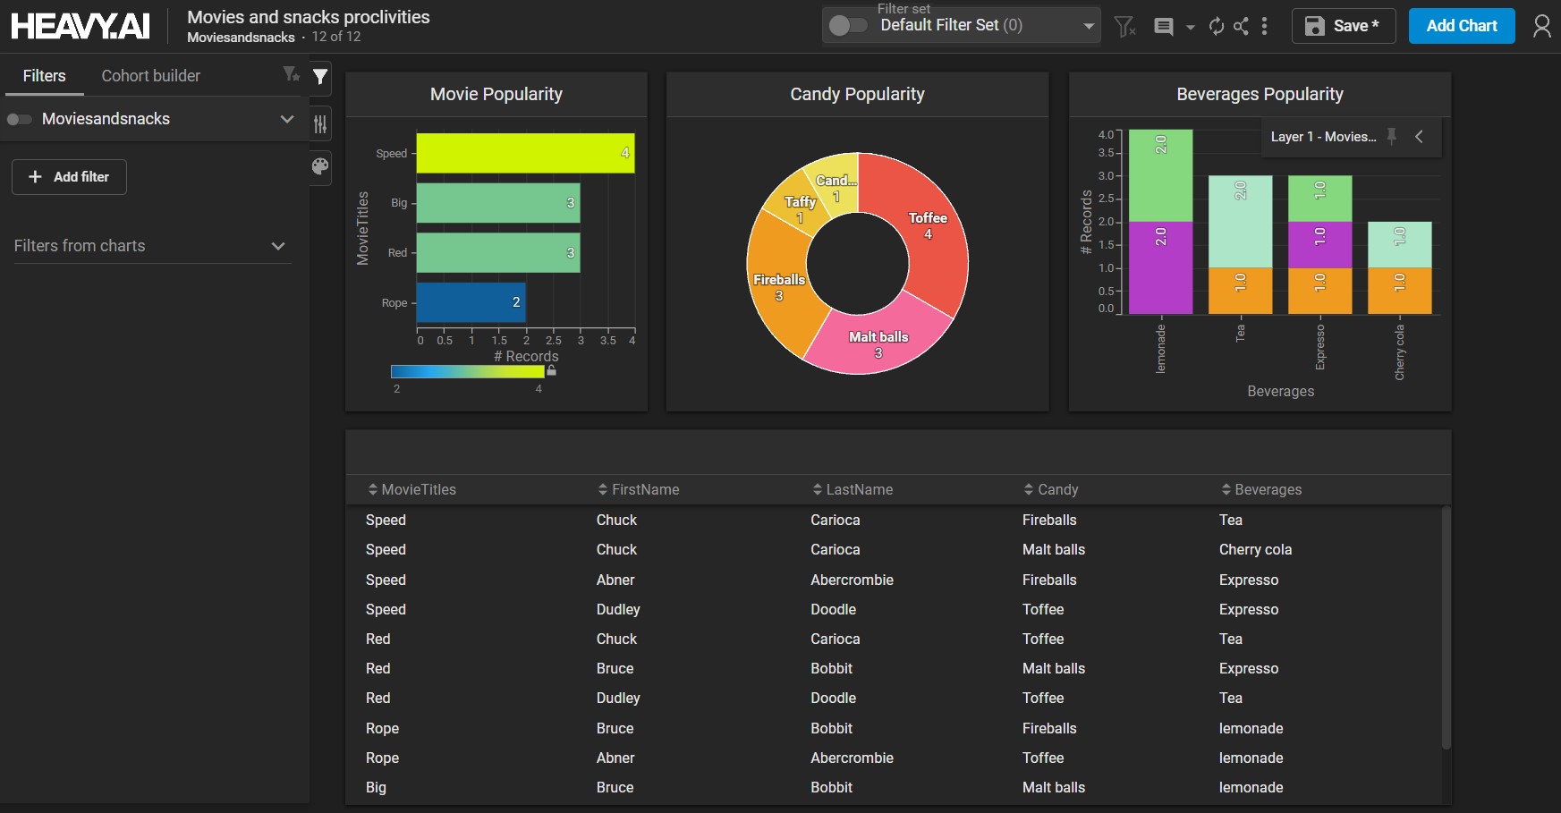Expand the Moviesandsnacks filter section

(287, 119)
